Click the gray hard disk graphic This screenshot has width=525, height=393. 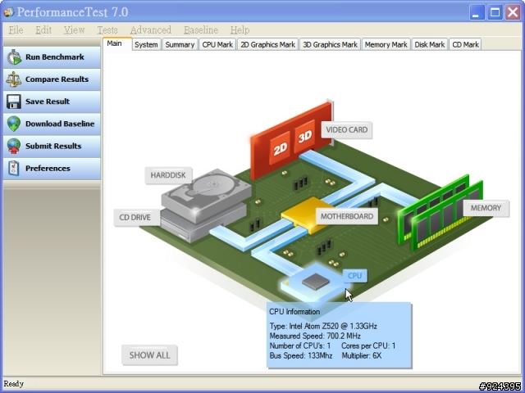tap(206, 195)
